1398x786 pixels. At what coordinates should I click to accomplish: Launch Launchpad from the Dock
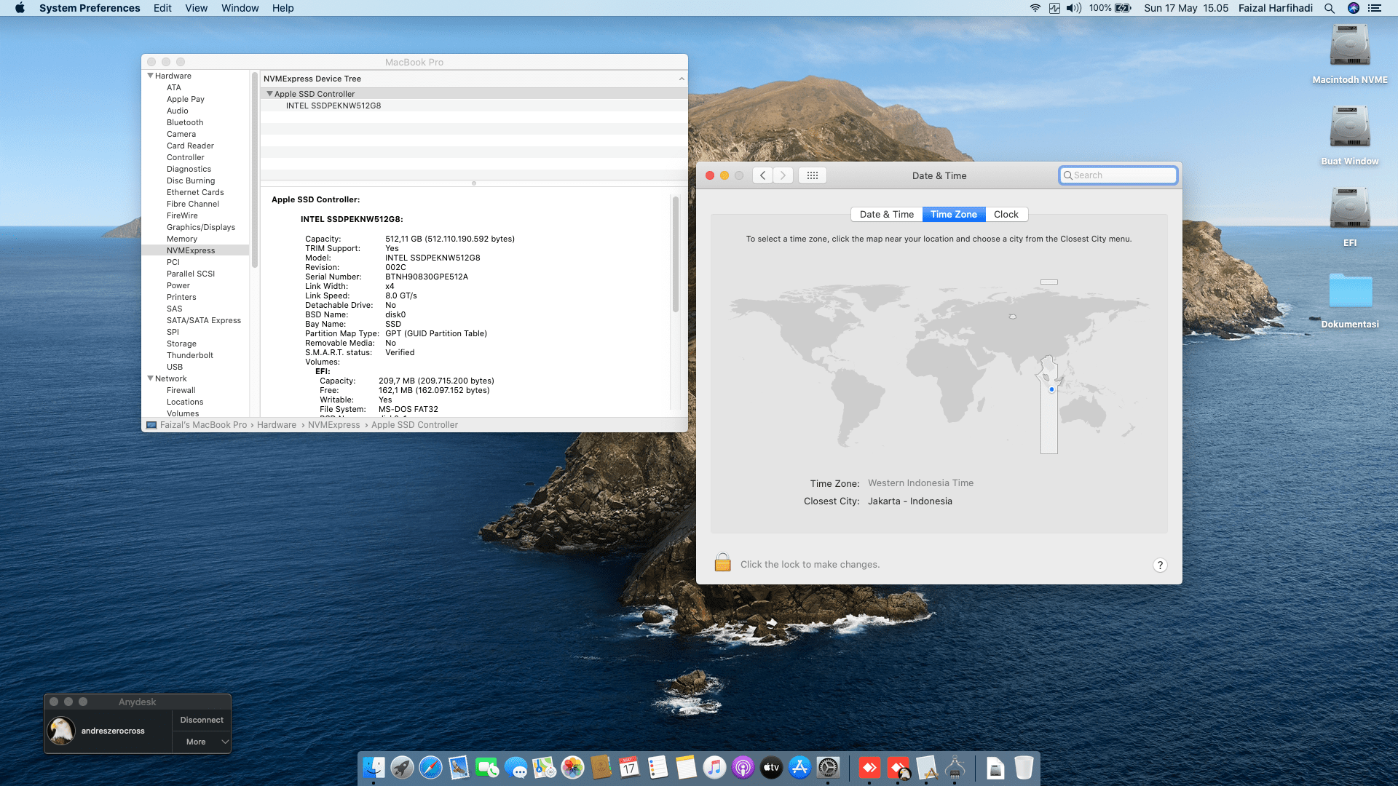402,767
